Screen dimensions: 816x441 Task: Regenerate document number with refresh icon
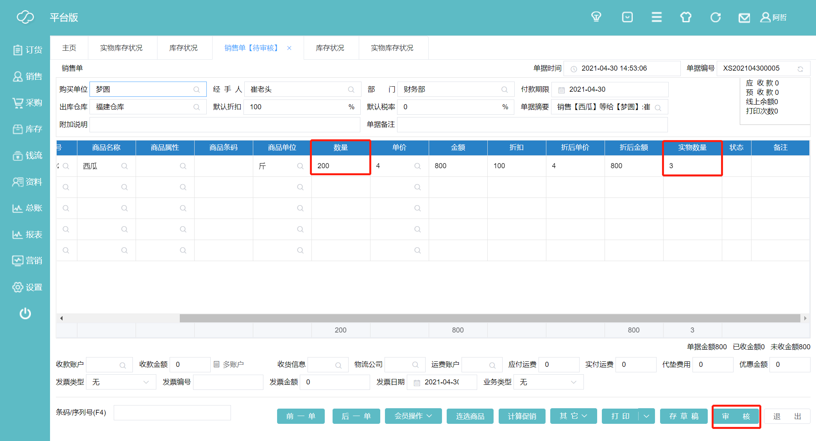click(800, 69)
